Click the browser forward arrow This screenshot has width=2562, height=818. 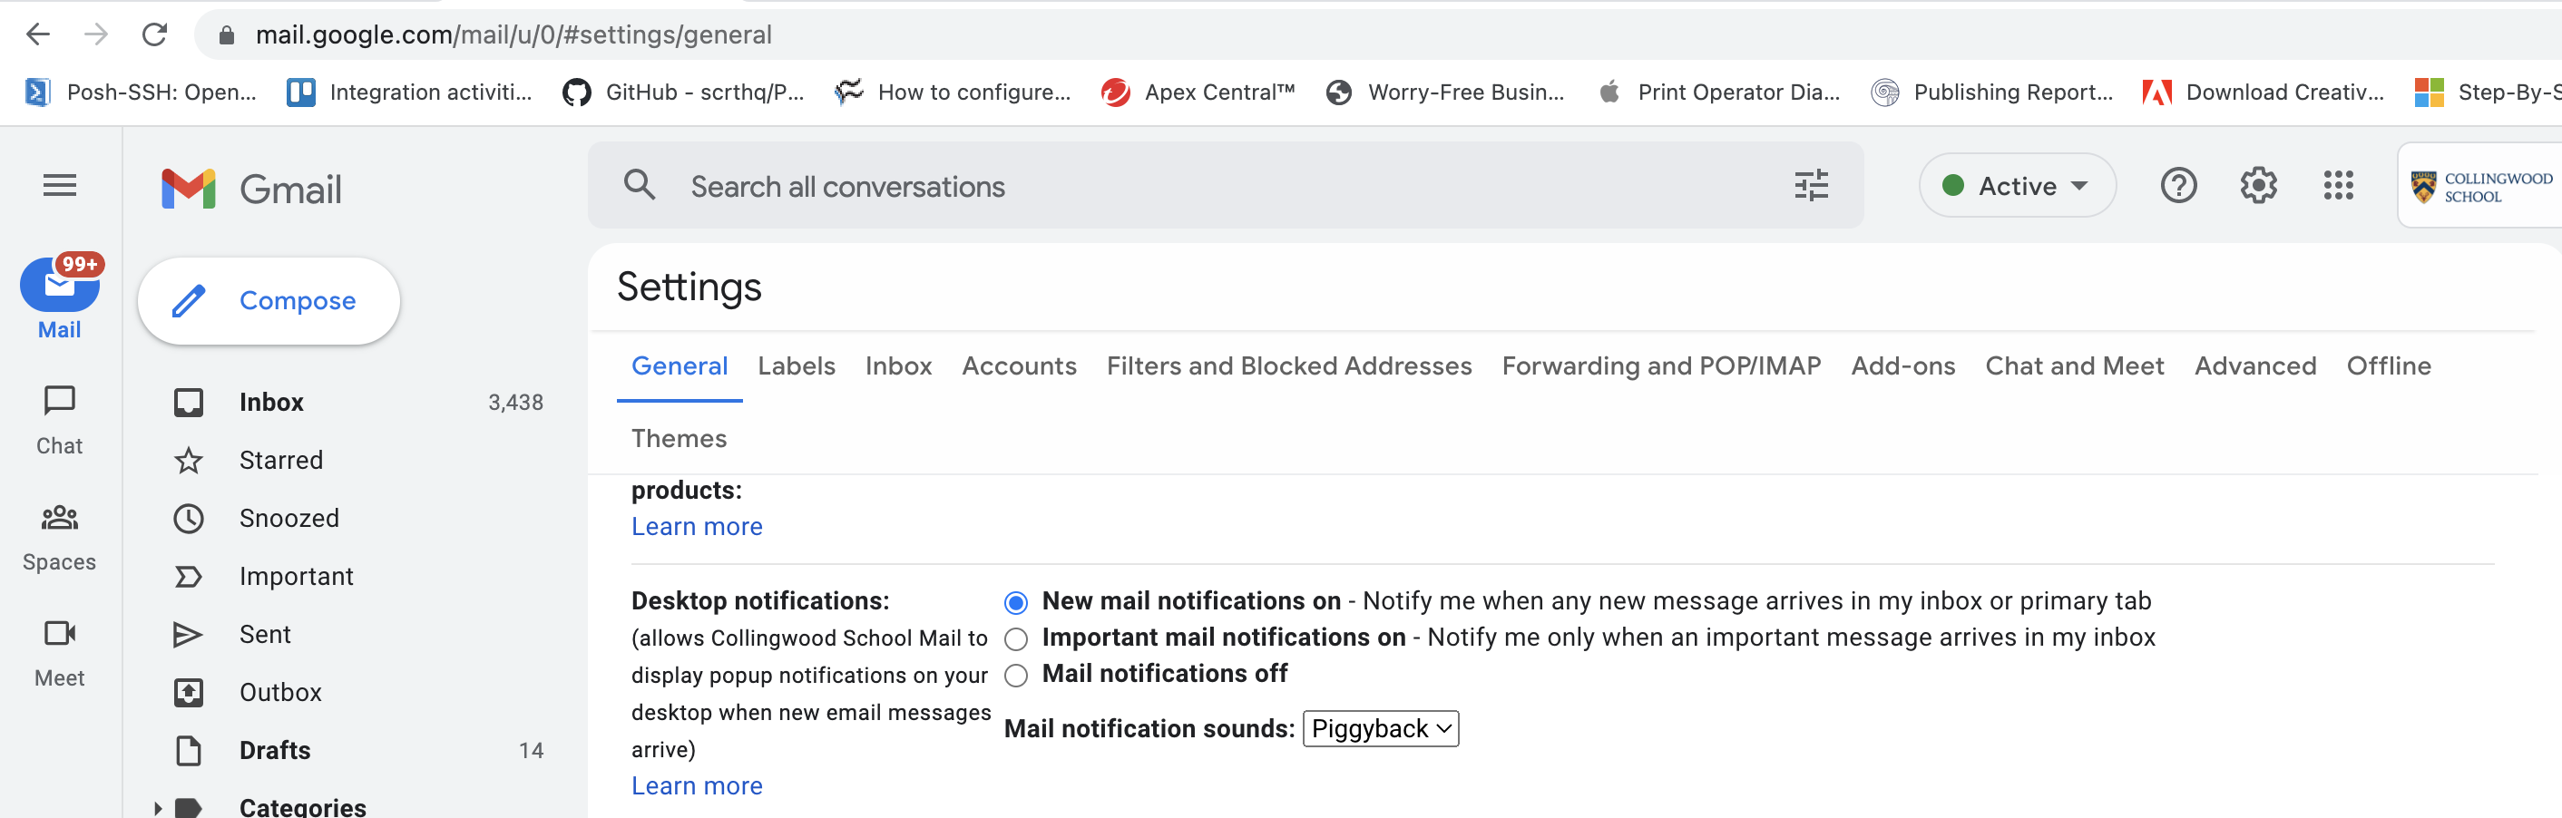(95, 34)
